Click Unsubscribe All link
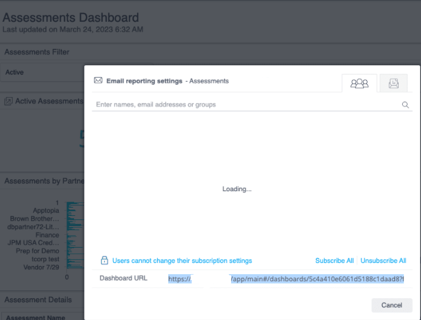 click(383, 261)
